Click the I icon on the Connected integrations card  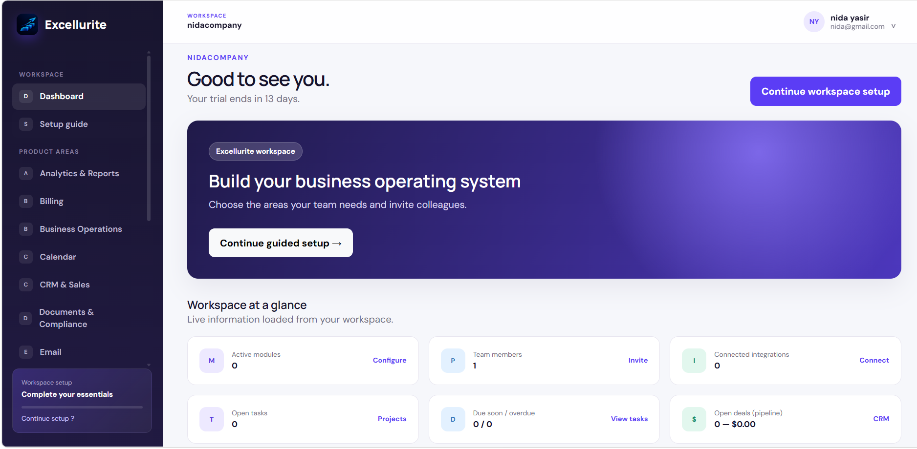point(694,361)
